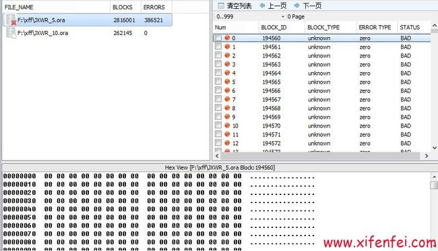Click block ID 194570 in the list
The height and width of the screenshot is (251, 438).
click(272, 125)
